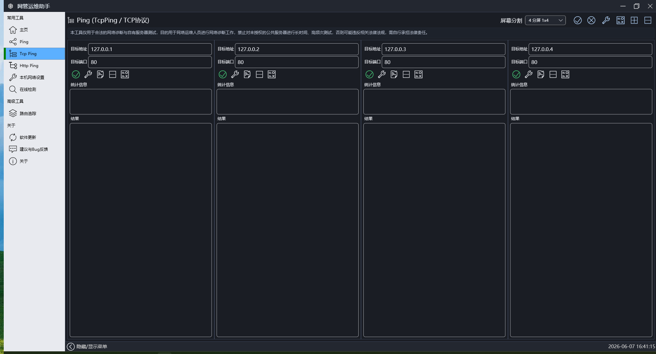The width and height of the screenshot is (656, 354).
Task: Open the 主页 home page
Action: click(x=34, y=30)
